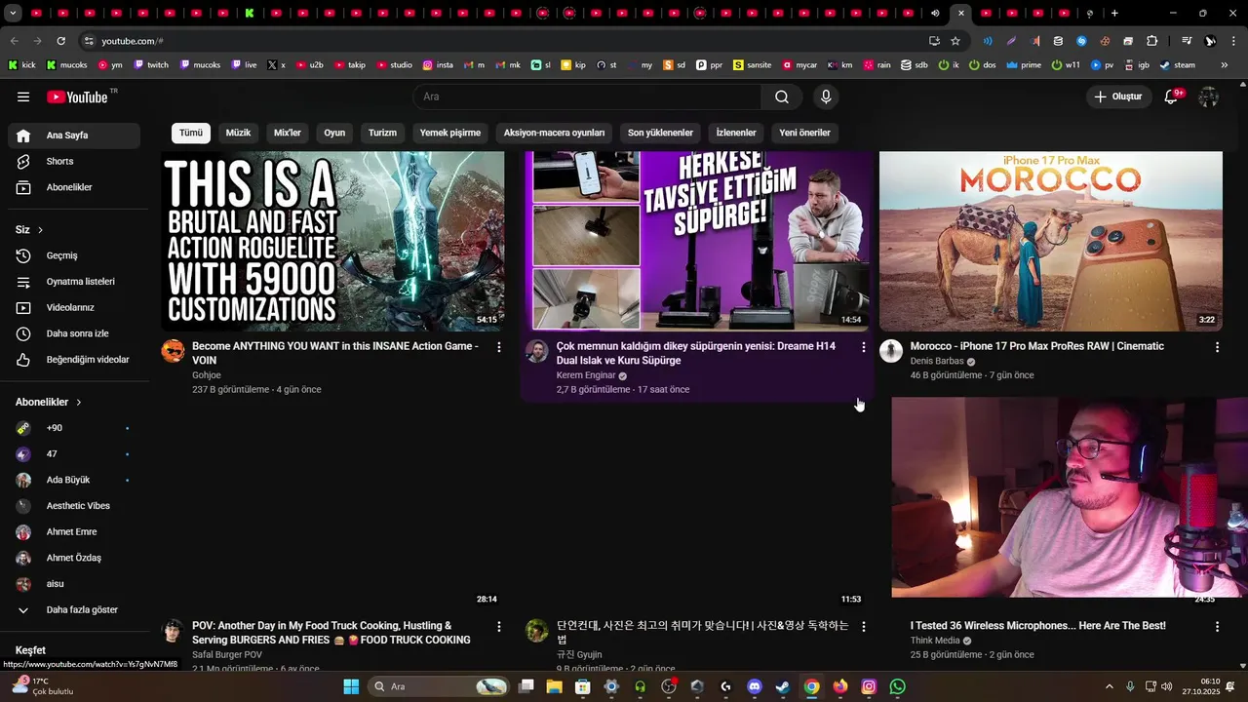This screenshot has width=1248, height=702.
Task: Open more options for the Dreame H14 video
Action: (x=863, y=347)
